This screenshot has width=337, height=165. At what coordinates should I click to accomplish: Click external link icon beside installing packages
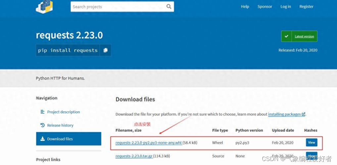(303, 114)
